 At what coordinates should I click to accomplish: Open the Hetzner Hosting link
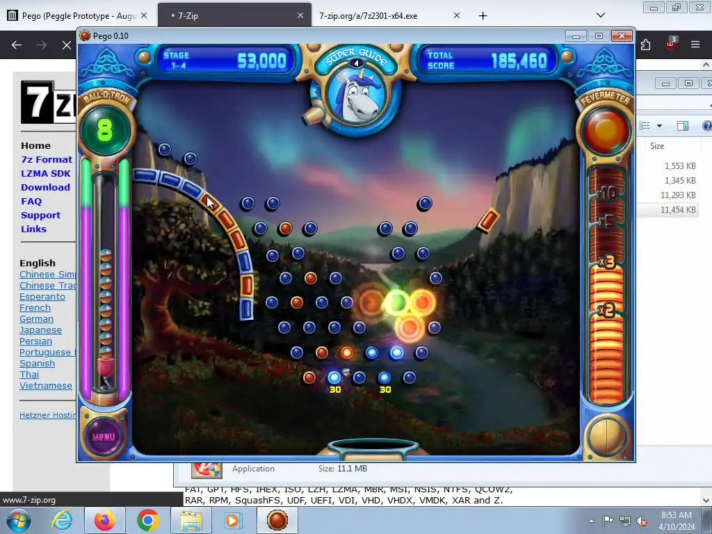click(47, 416)
